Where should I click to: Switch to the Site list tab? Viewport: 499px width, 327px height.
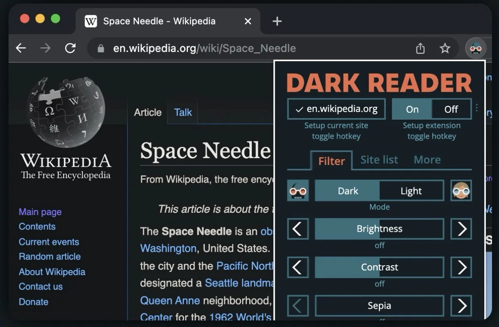coord(379,160)
